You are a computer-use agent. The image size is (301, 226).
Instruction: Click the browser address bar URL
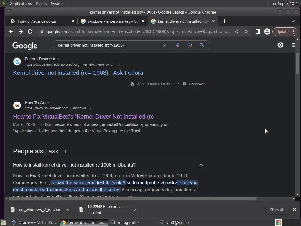point(138,31)
